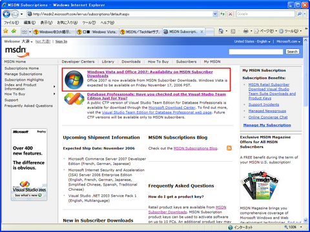Image resolution: width=310 pixels, height=232 pixels.
Task: Open the ツール(T) menu
Action: pos(89,23)
